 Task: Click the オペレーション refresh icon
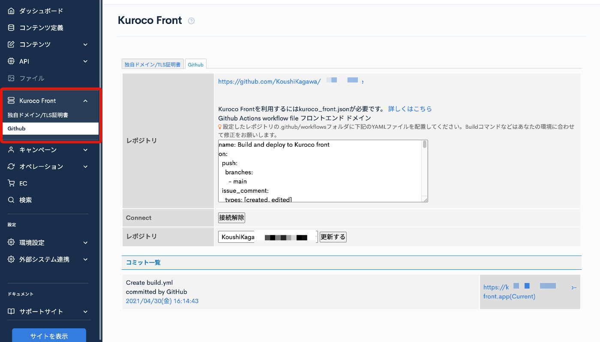[11, 166]
